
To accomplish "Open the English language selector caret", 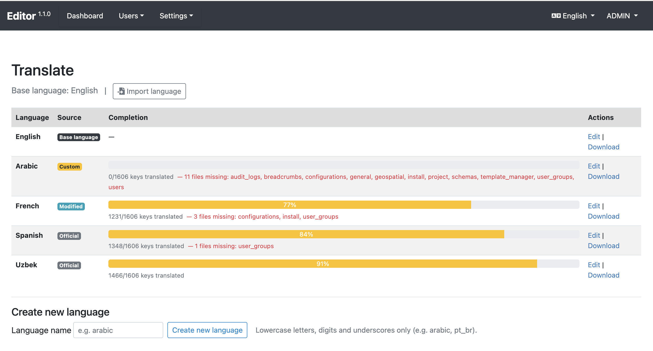I will [593, 16].
